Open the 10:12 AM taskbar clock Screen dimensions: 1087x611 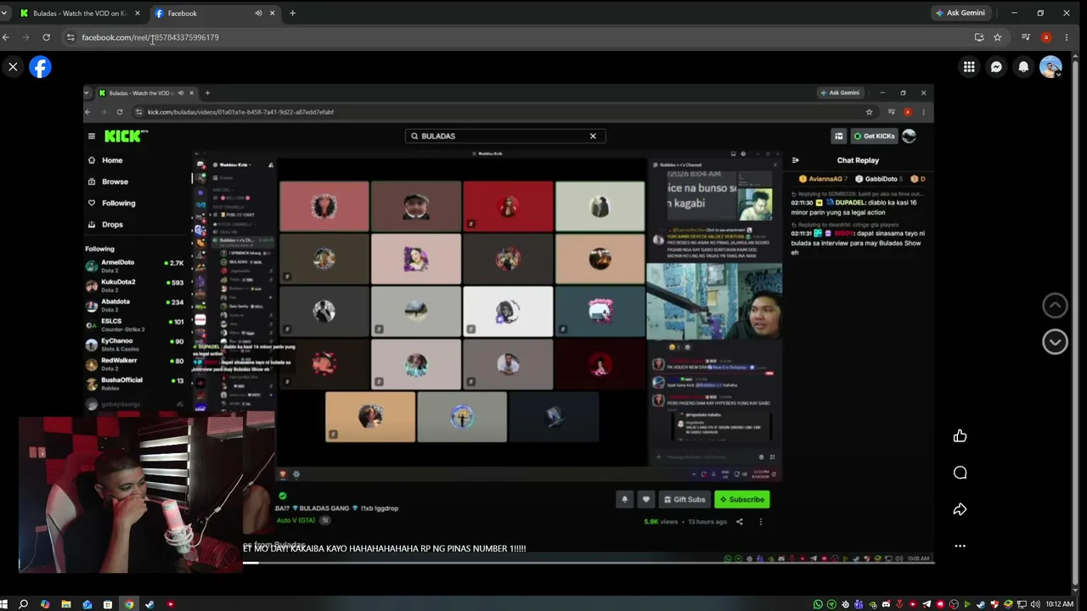(1059, 604)
